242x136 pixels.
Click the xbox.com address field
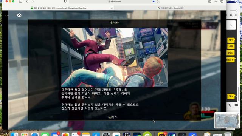coord(115,2)
